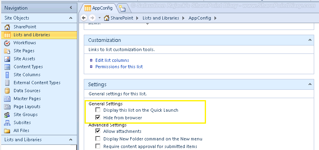Uncheck Allow attachments
The image size is (319, 150).
click(x=98, y=131)
